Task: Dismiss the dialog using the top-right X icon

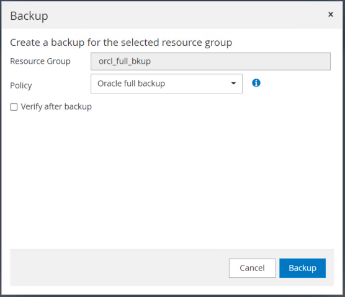Action: 331,14
